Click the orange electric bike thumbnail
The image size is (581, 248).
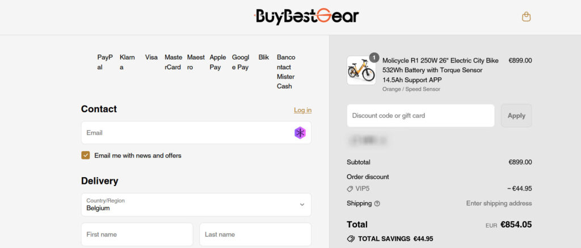(361, 70)
